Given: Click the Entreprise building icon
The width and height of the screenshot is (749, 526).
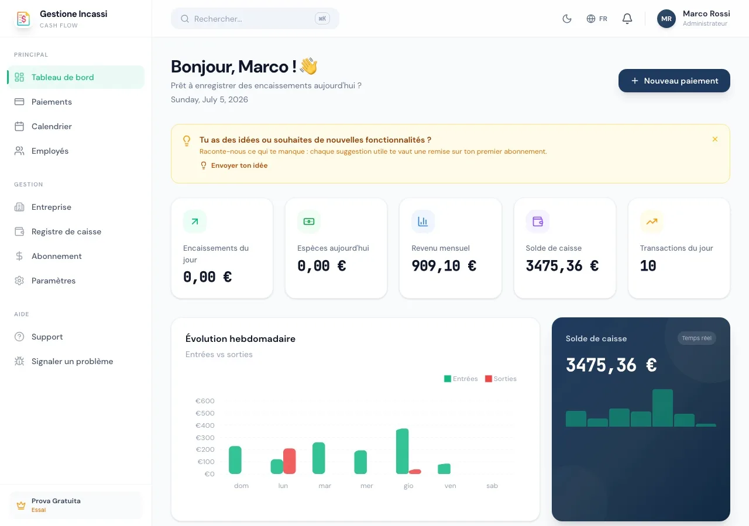Looking at the screenshot, I should 19,207.
